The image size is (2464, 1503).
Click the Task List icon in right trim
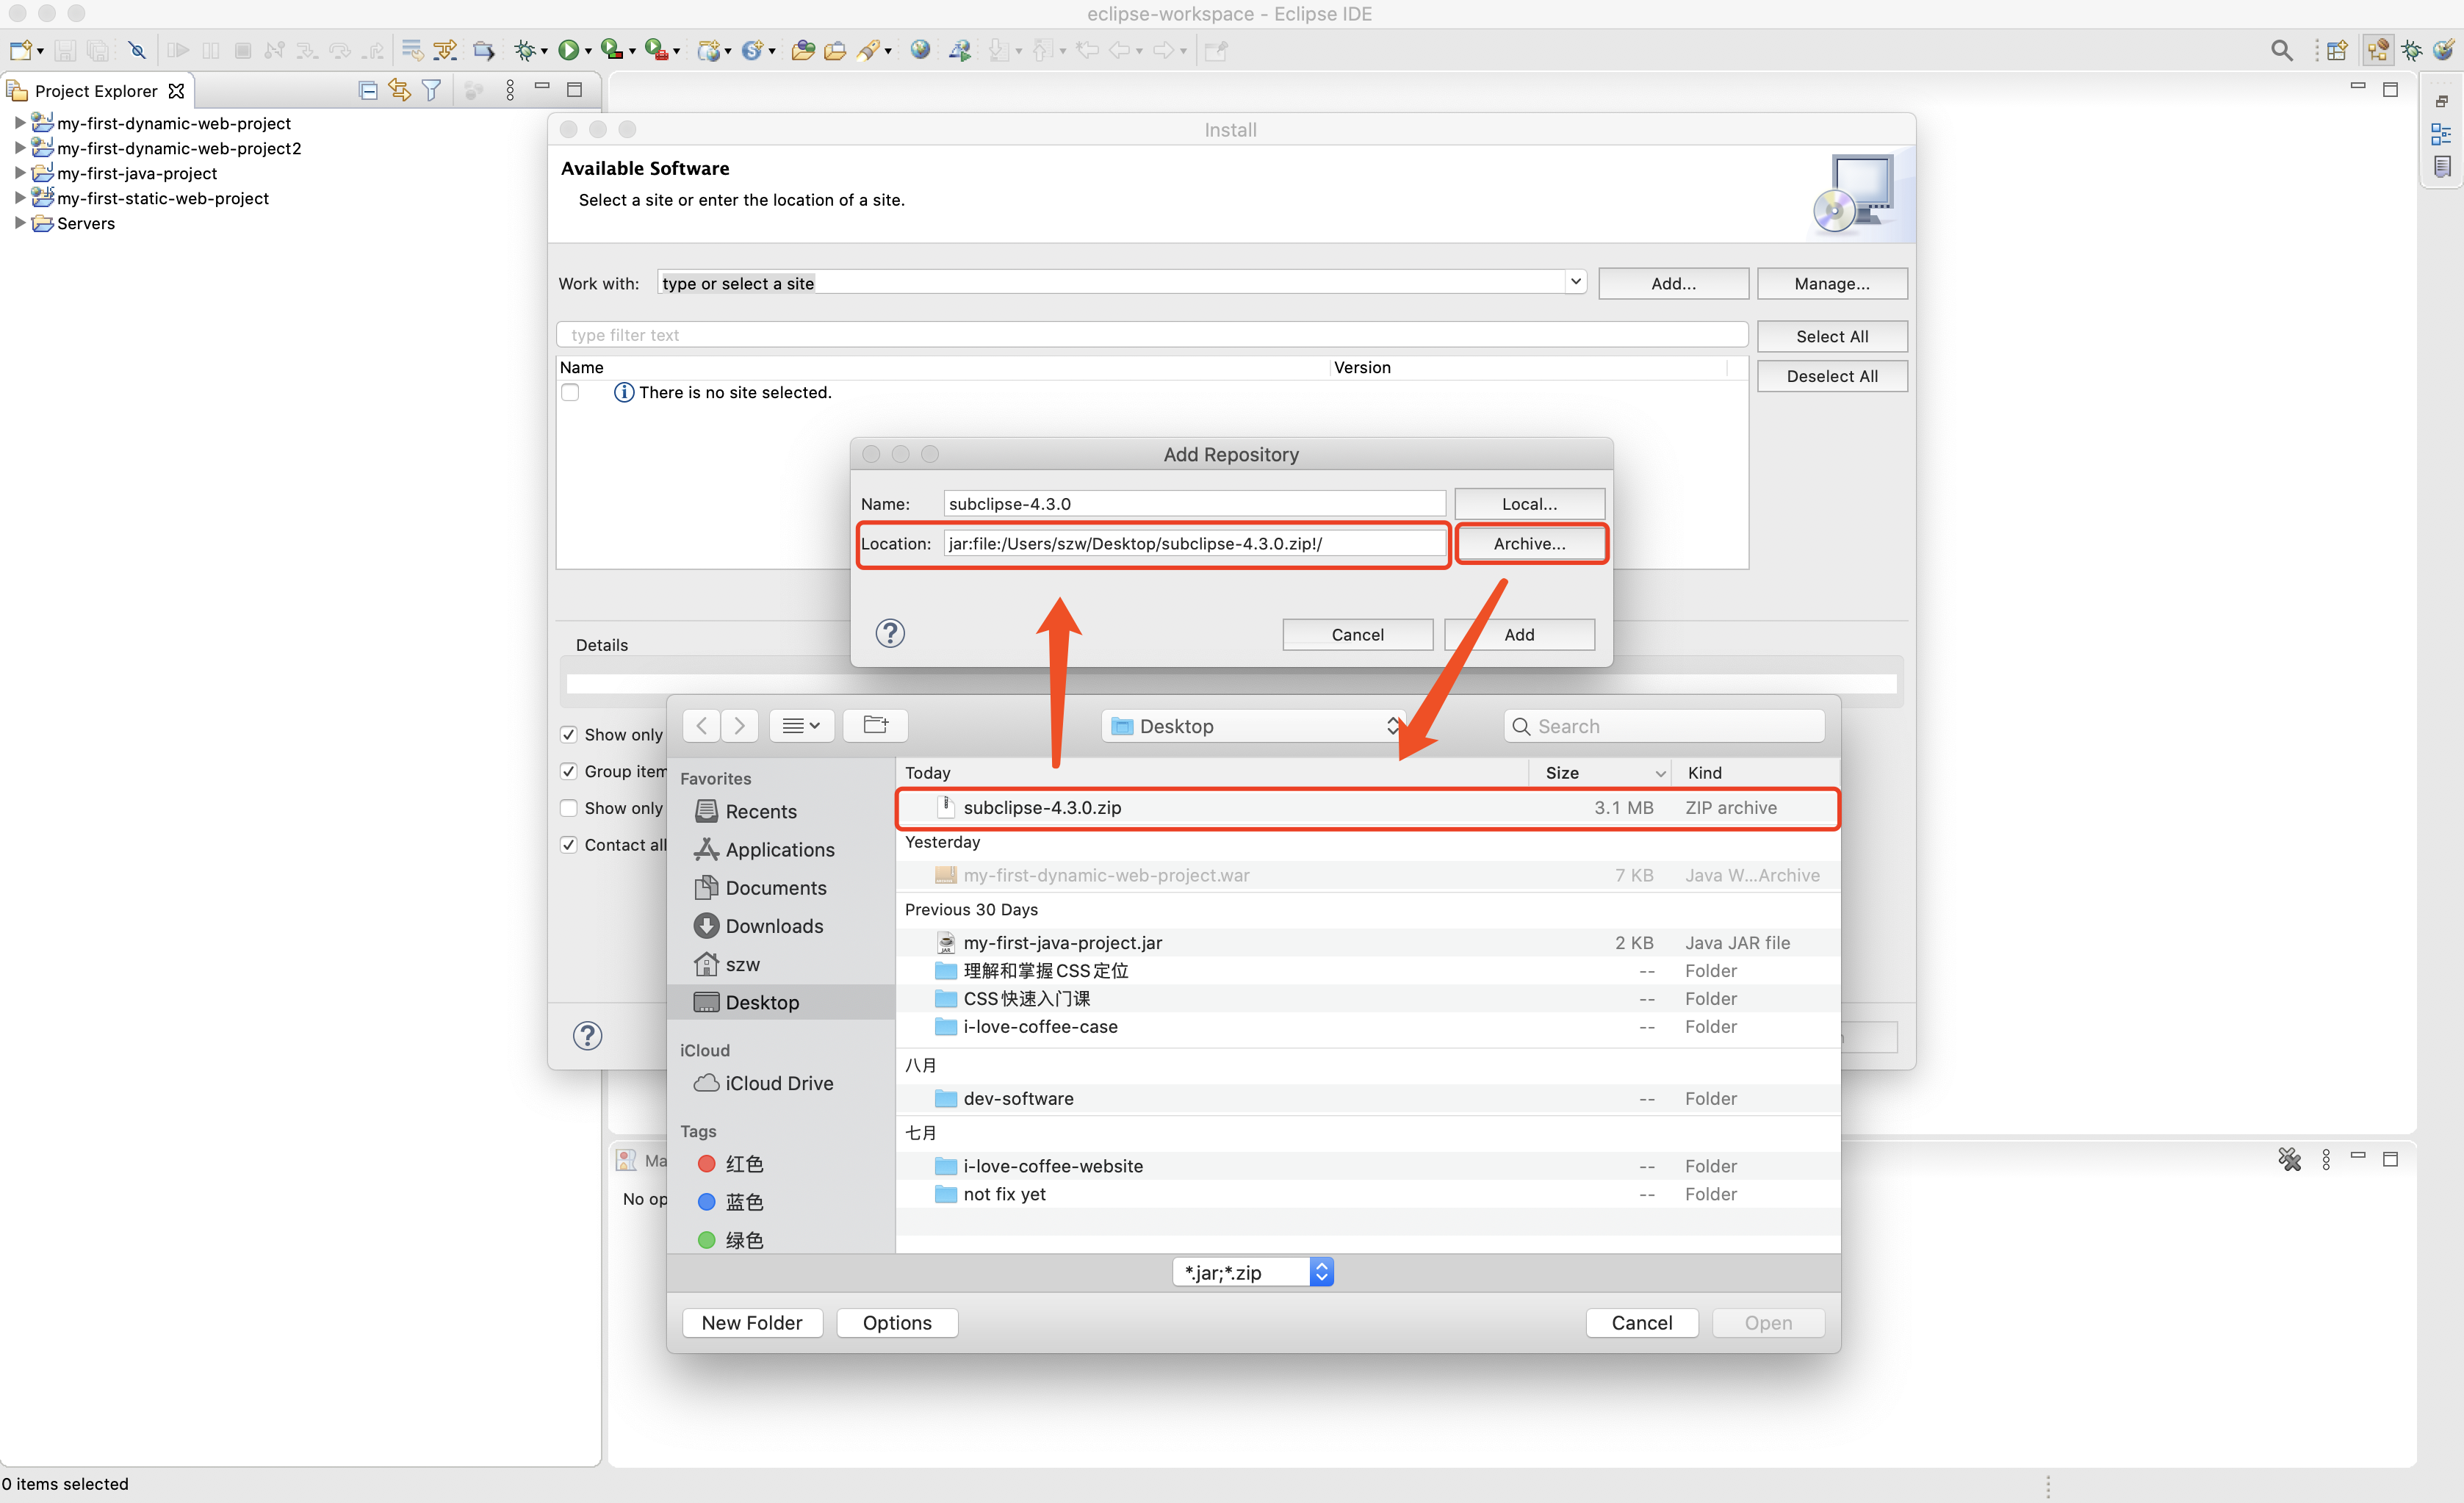[2441, 166]
